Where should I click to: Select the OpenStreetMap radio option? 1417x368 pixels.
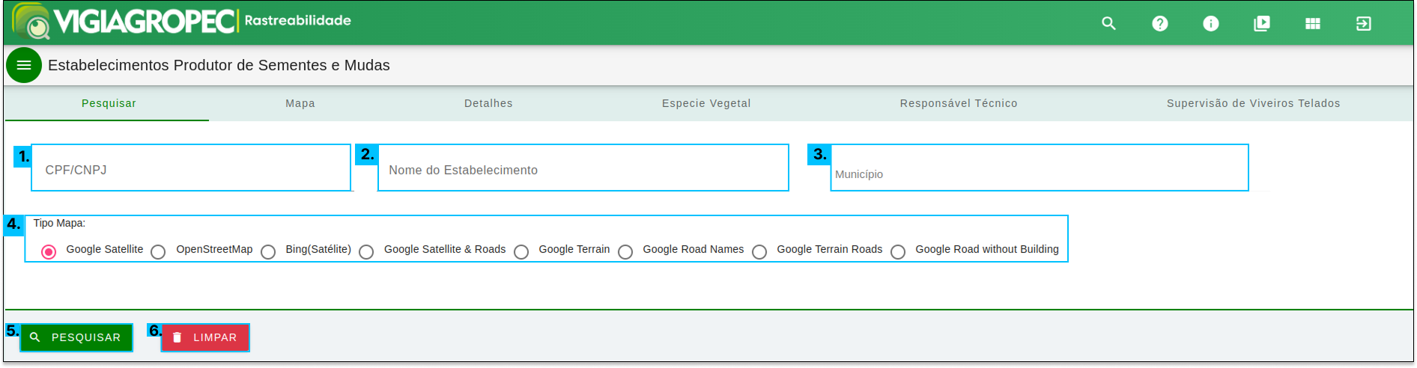point(158,252)
